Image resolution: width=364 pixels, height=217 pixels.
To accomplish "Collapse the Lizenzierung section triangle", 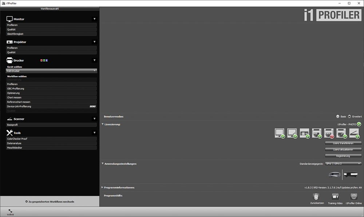I will 103,124.
